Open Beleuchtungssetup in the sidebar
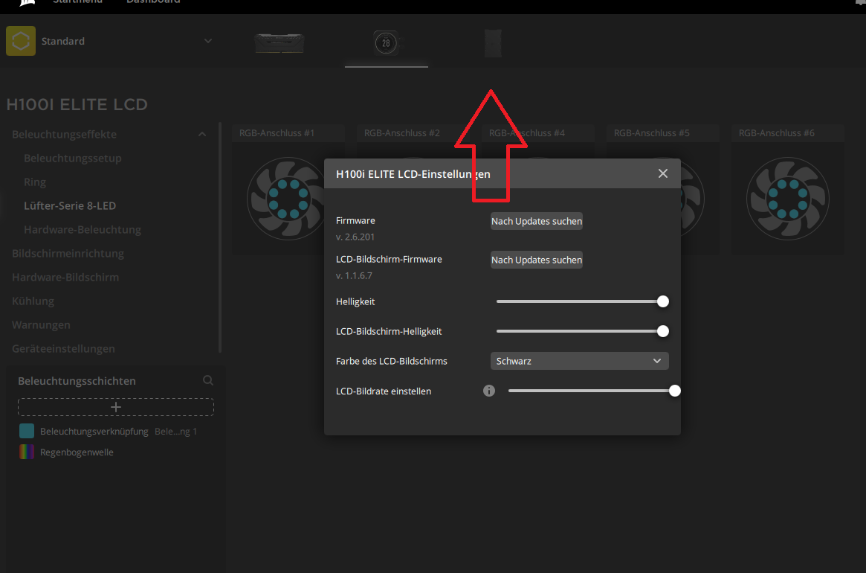 72,159
